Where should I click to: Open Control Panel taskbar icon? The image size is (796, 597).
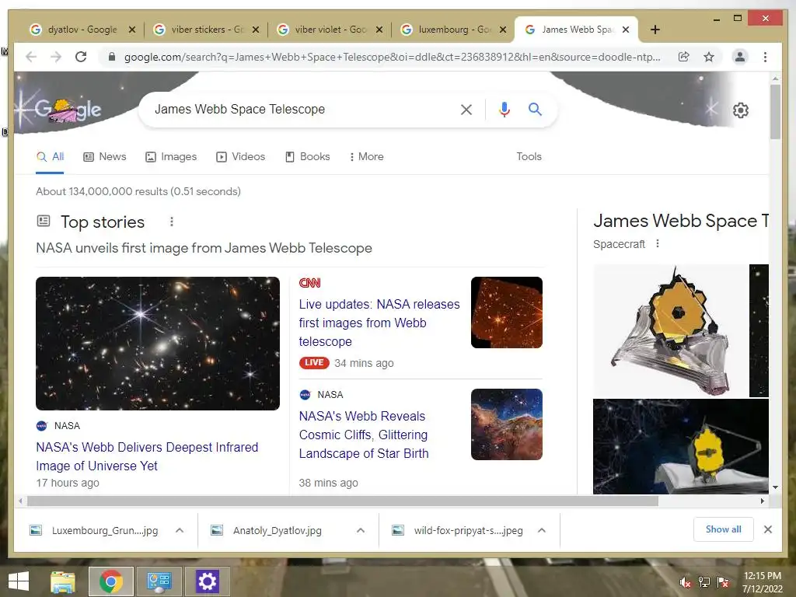click(x=159, y=581)
